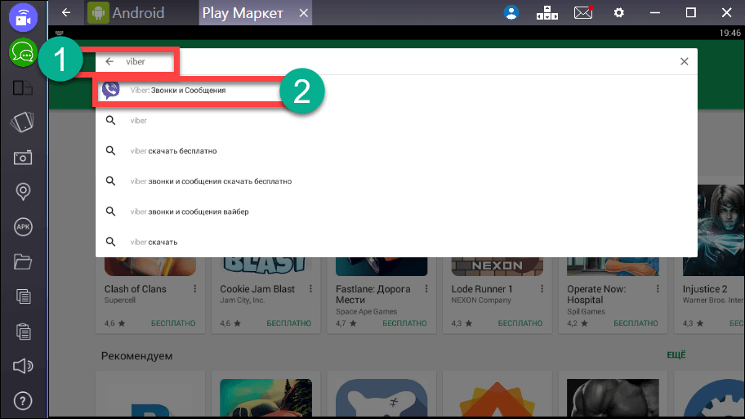Open the user account icon in title bar
745x419 pixels.
511,13
